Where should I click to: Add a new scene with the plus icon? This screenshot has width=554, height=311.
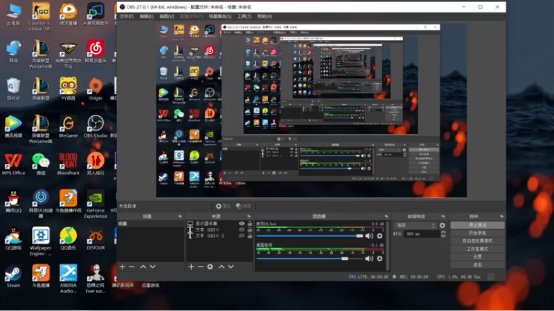point(123,267)
